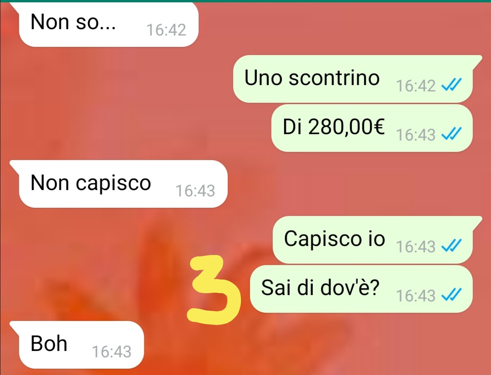Screen dimensions: 491x375
Task: Select the 'Sai di dov'è?' message bubble
Action: click(361, 289)
